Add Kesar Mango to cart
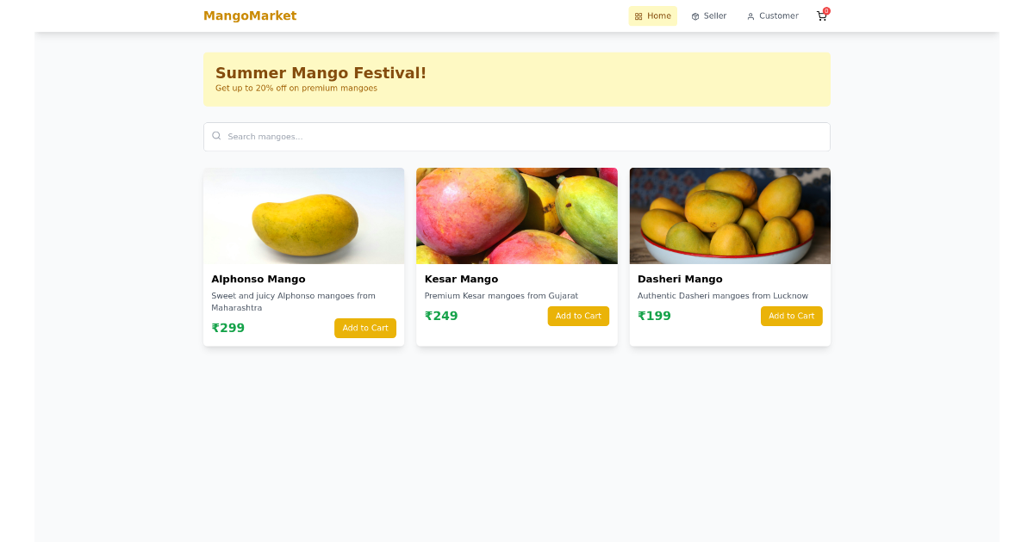The height and width of the screenshot is (542, 1034). [x=578, y=316]
